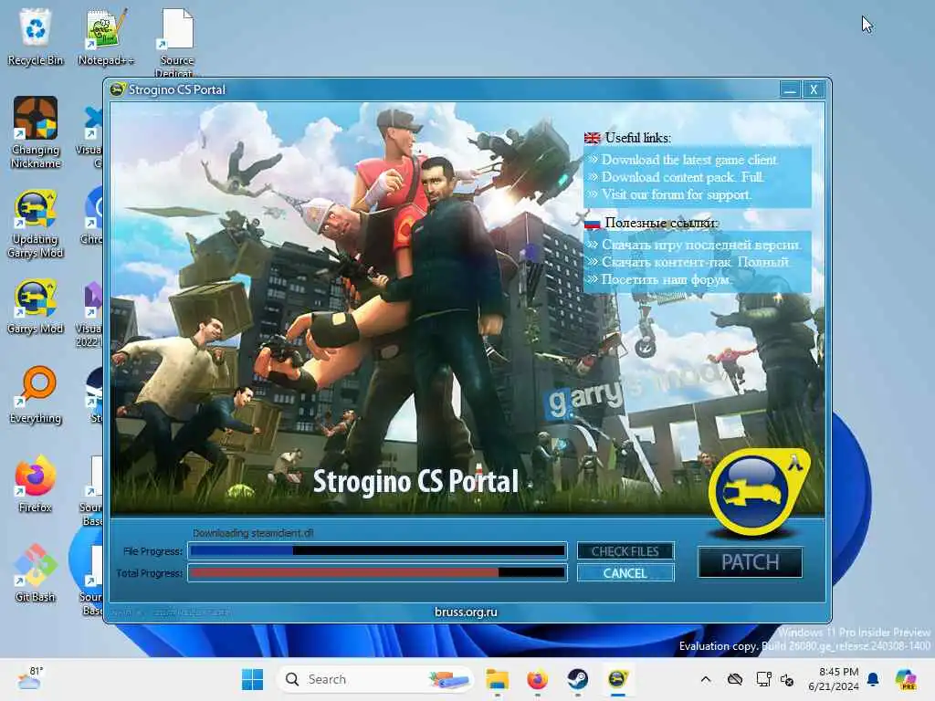Click the UK flag beside Useful links

point(592,139)
